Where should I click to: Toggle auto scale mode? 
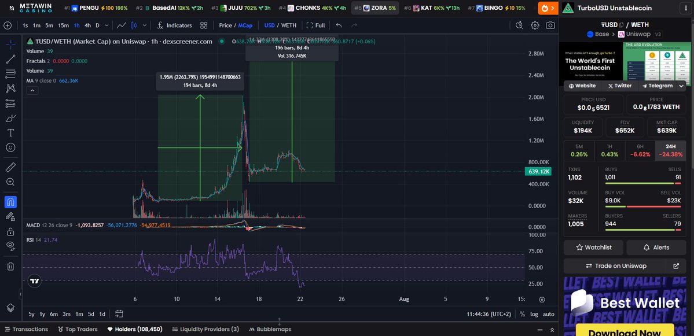(x=548, y=314)
